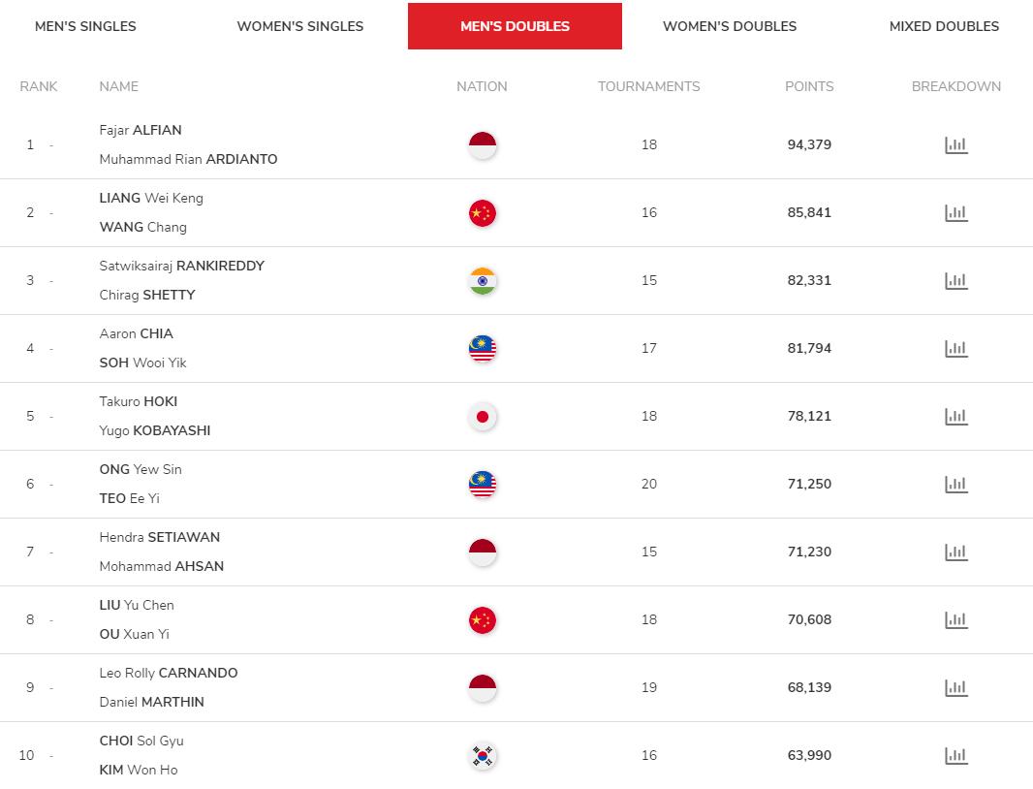The image size is (1033, 789).
Task: View breakdown icon for Rankireddy/Shetty
Action: (x=955, y=281)
